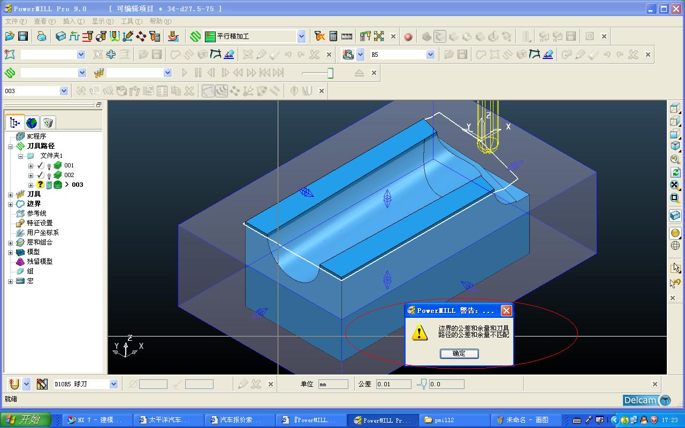The height and width of the screenshot is (428, 685).
Task: Click the print icon in main toolbar
Action: [x=42, y=36]
